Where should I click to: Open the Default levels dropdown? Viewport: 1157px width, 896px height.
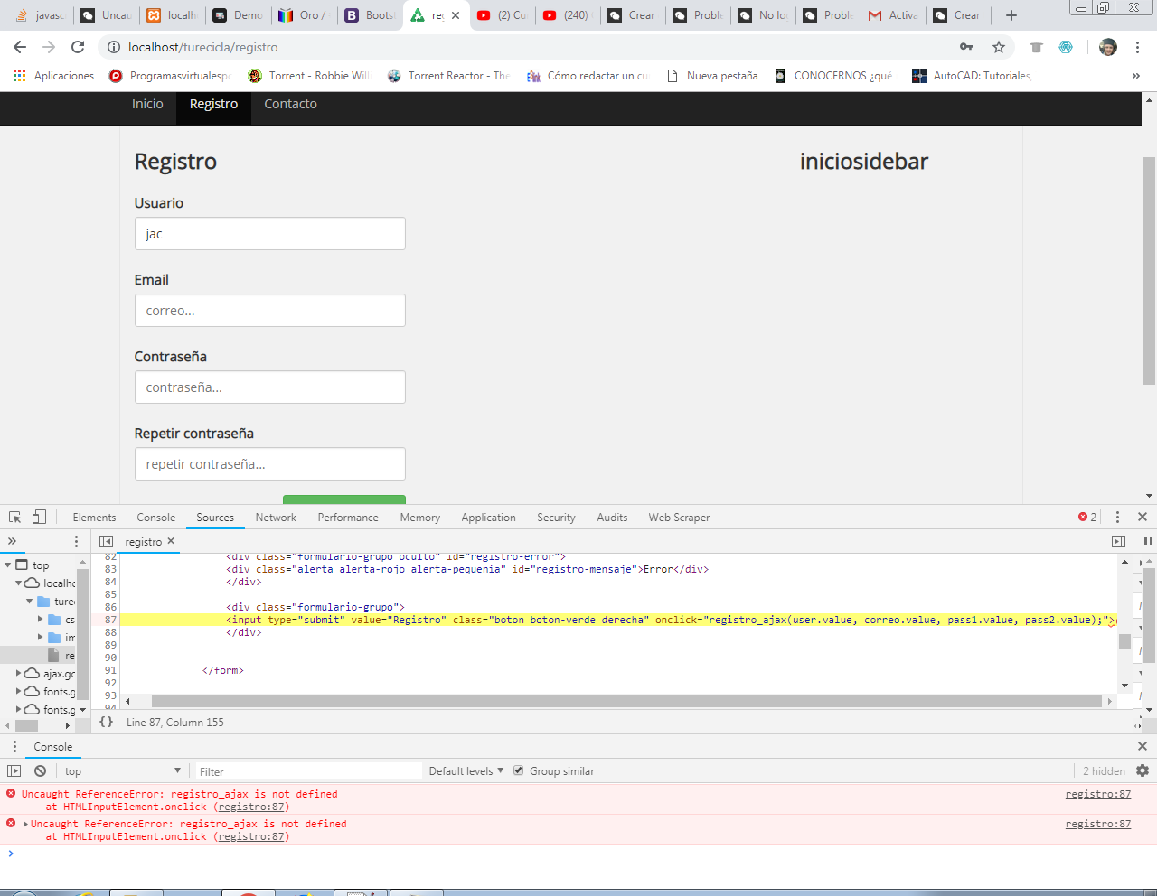(466, 771)
